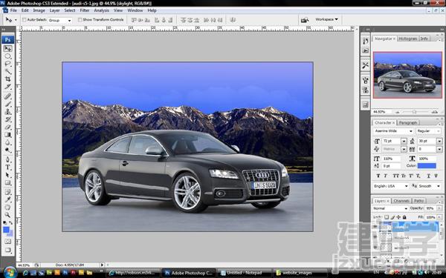Select the Notes tool
Viewport: 446px width, 278px height.
pyautogui.click(x=7, y=192)
